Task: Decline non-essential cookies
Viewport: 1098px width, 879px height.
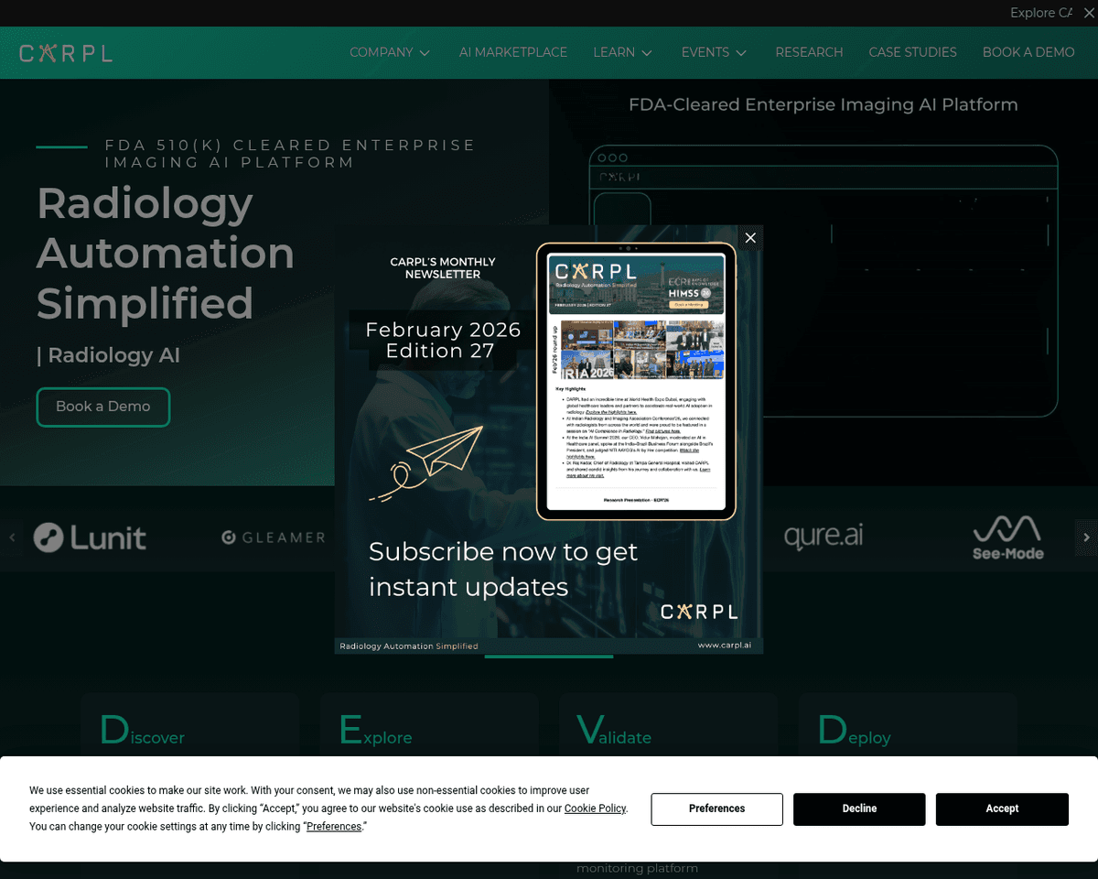Action: point(859,808)
